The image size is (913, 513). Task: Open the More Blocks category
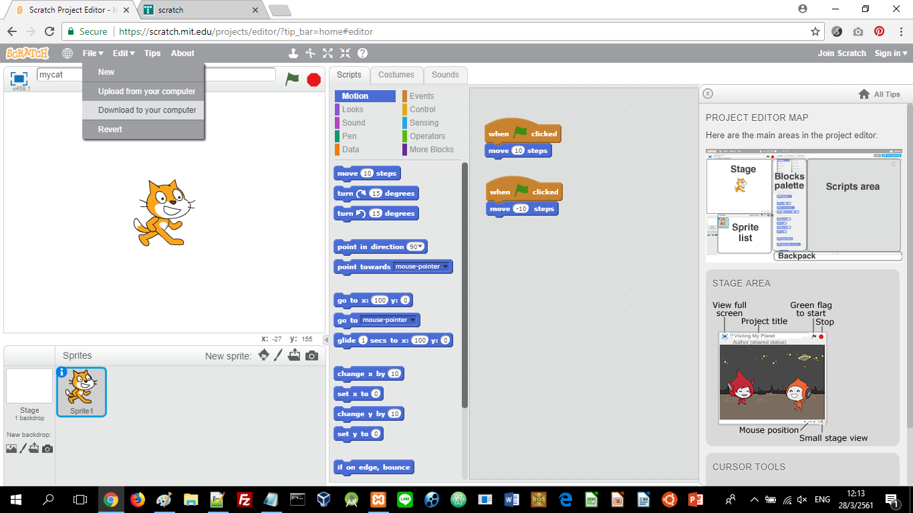click(432, 150)
